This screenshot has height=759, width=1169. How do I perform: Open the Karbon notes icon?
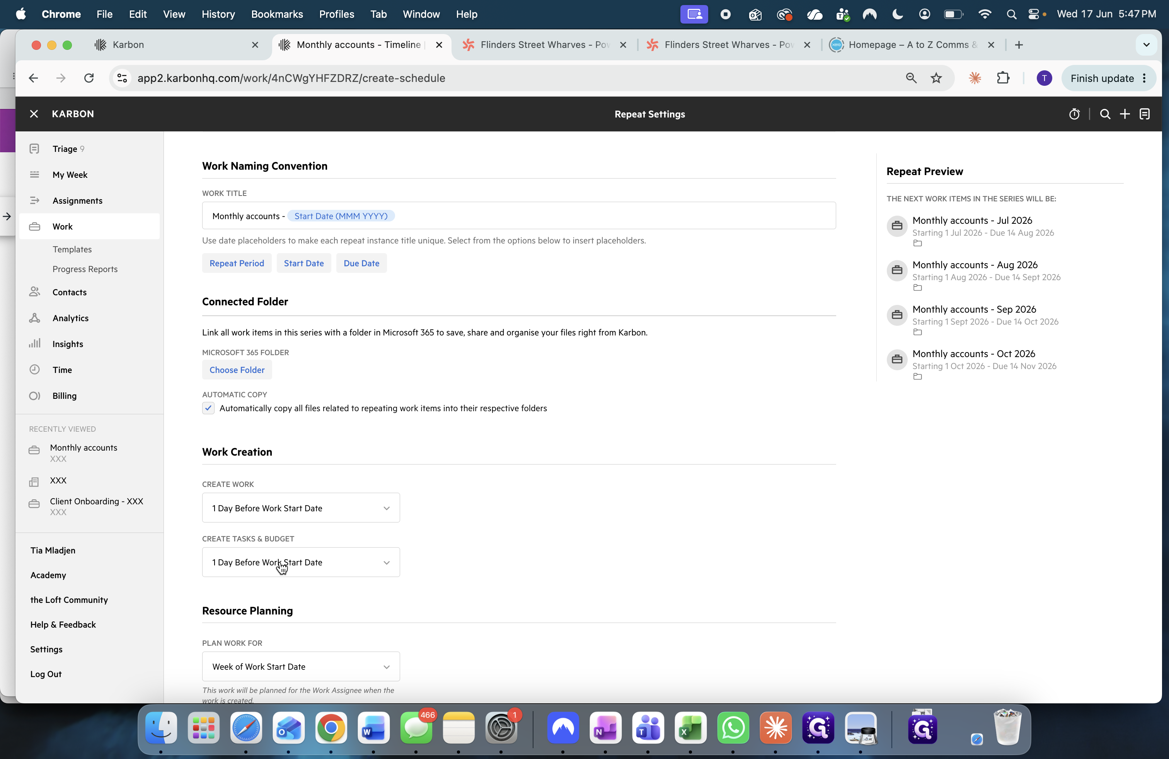pos(1145,114)
